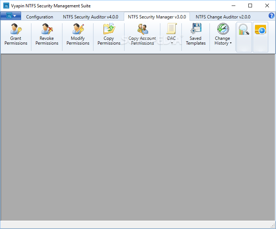Expand the Change History dropdown arrow
The image size is (276, 229).
pos(231,43)
